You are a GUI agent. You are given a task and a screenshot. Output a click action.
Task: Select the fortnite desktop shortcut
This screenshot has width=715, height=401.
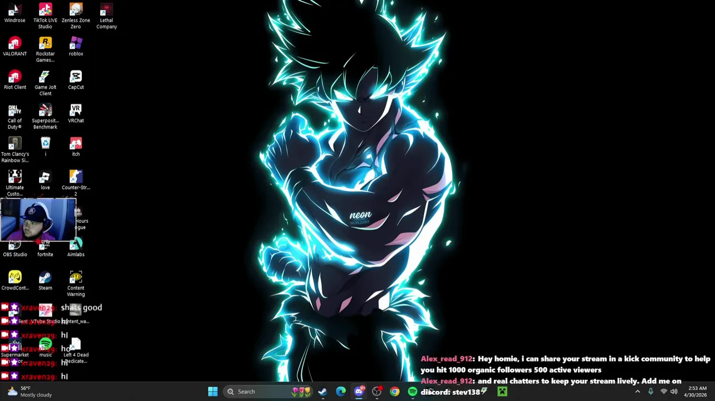coord(45,249)
